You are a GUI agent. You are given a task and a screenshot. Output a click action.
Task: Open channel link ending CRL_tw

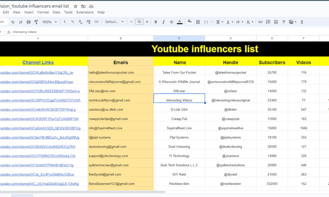(x=37, y=73)
